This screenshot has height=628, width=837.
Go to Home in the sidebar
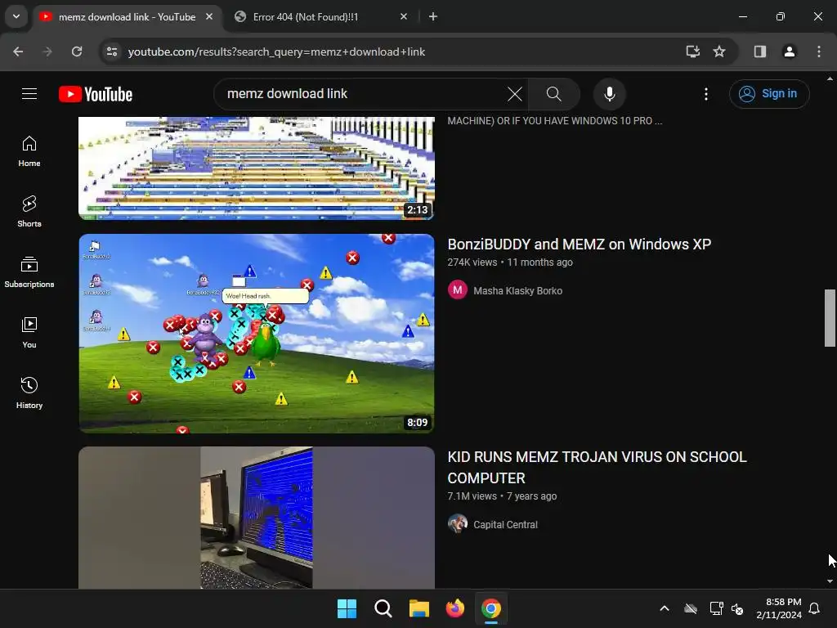pyautogui.click(x=29, y=151)
